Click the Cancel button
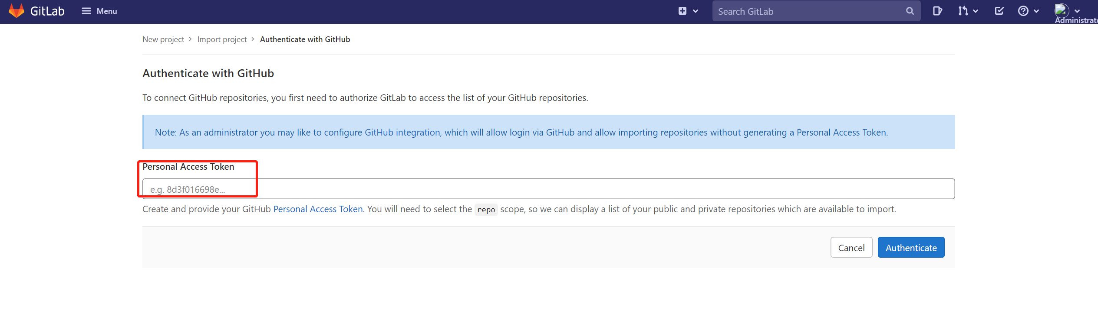Viewport: 1098px width, 317px height. (851, 248)
